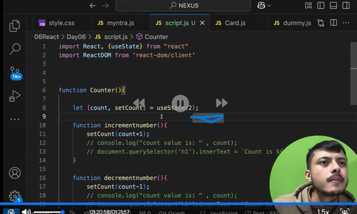
Task: Open Source Control with 7K+ badge
Action: [x=15, y=73]
